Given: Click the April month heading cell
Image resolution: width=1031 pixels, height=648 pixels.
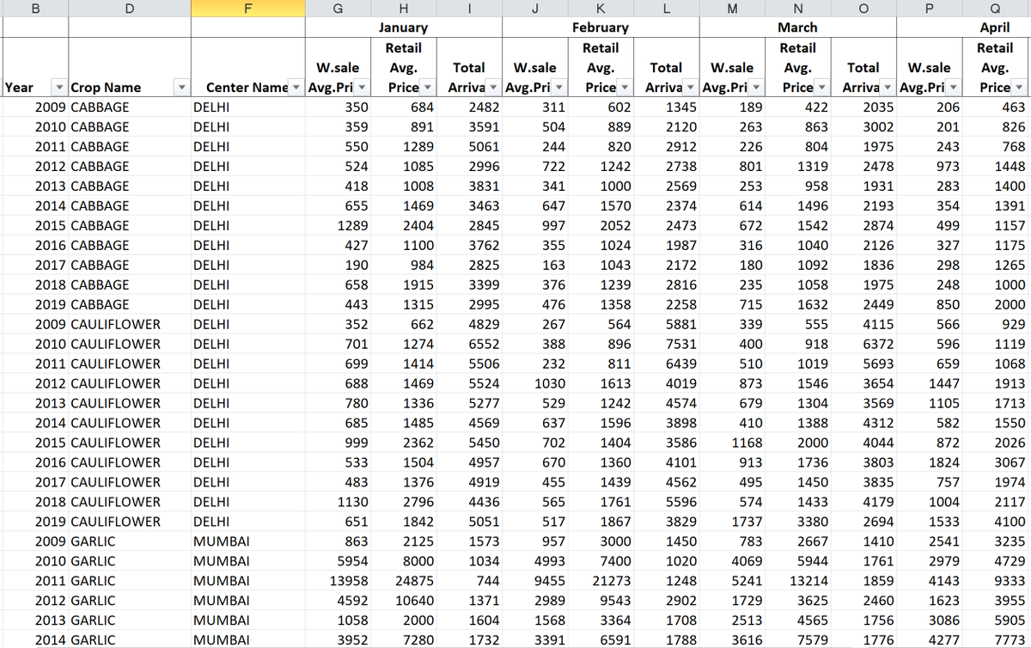Looking at the screenshot, I should click(x=995, y=28).
